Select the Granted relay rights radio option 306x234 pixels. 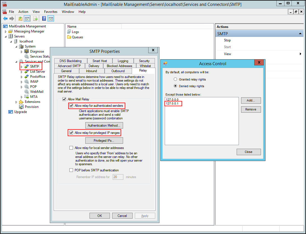(176, 79)
